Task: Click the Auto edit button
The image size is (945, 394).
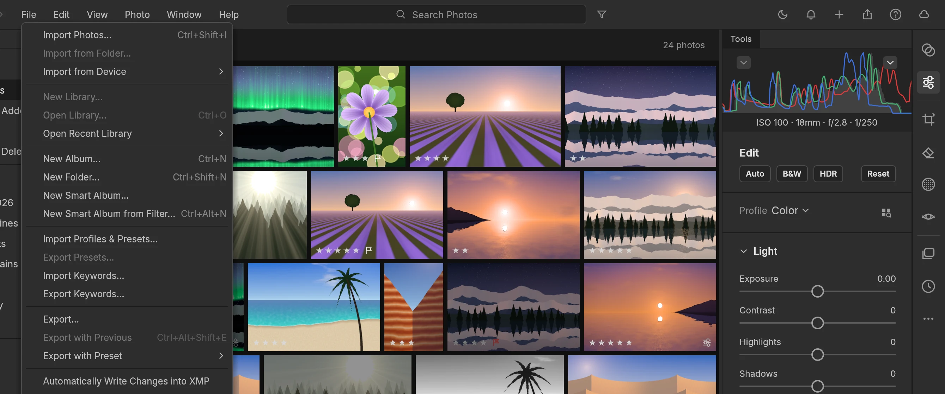Action: pos(755,174)
